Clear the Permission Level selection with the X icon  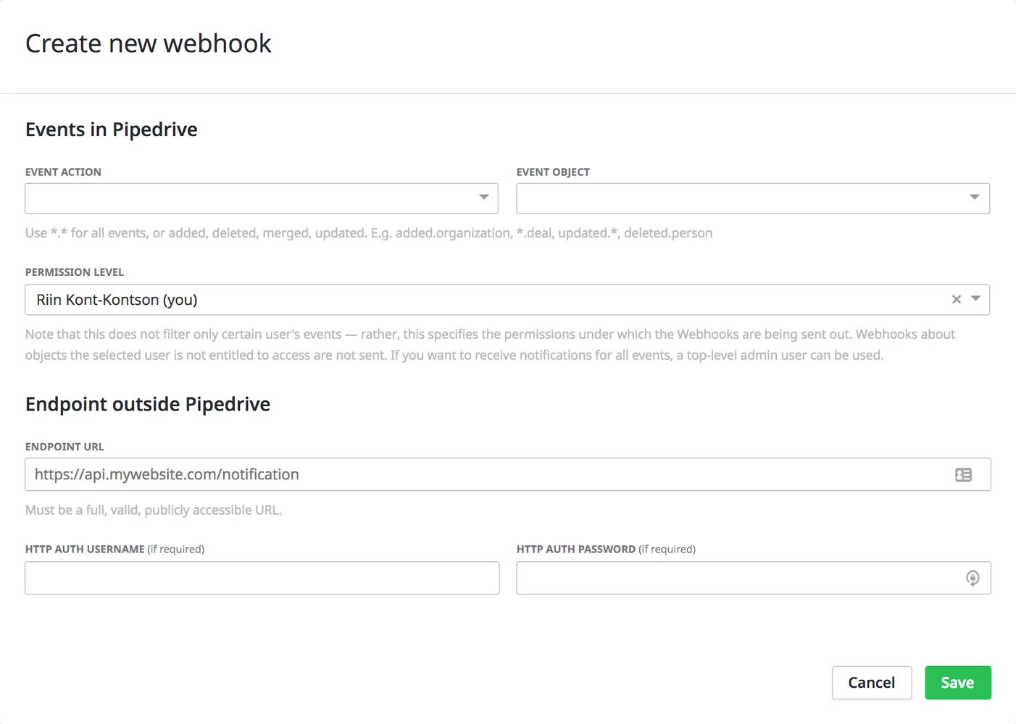(956, 299)
